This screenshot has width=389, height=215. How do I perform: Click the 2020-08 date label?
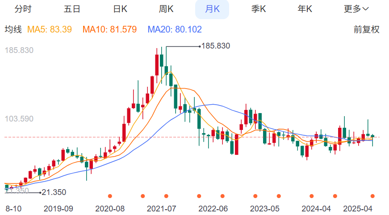pos(110,209)
